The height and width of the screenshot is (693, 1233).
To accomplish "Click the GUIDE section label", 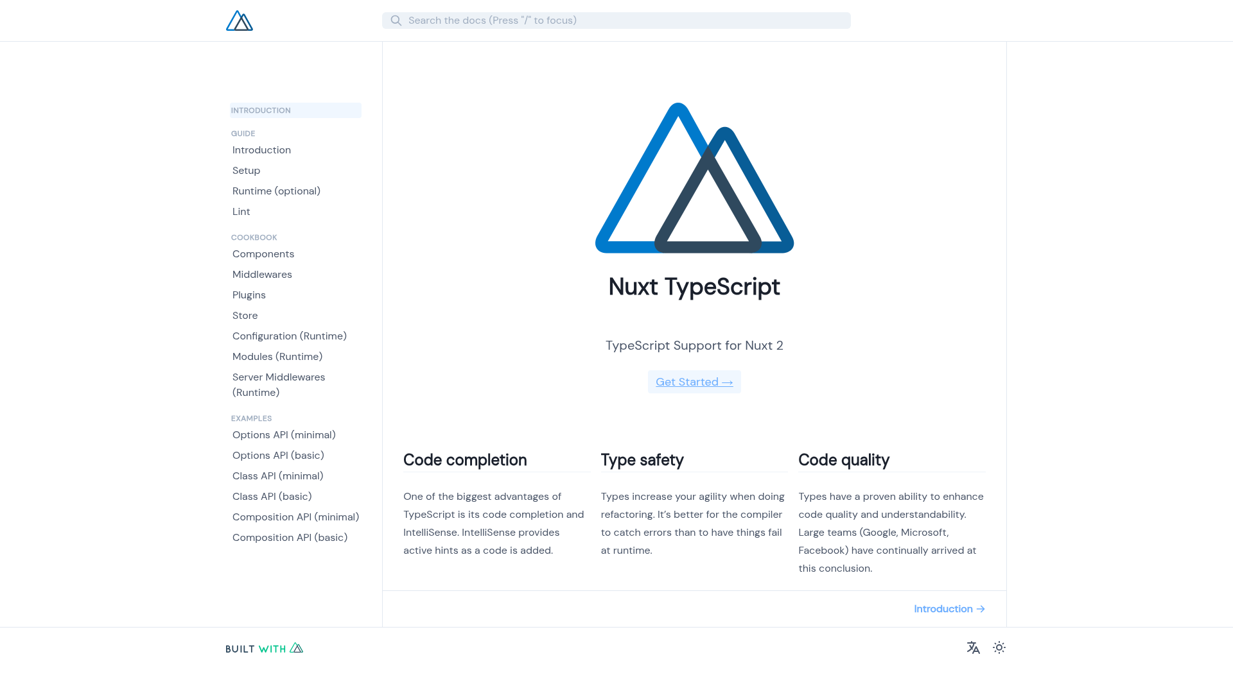I will click(x=243, y=133).
